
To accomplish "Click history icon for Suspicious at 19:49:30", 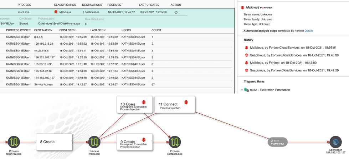I will [x=246, y=55].
